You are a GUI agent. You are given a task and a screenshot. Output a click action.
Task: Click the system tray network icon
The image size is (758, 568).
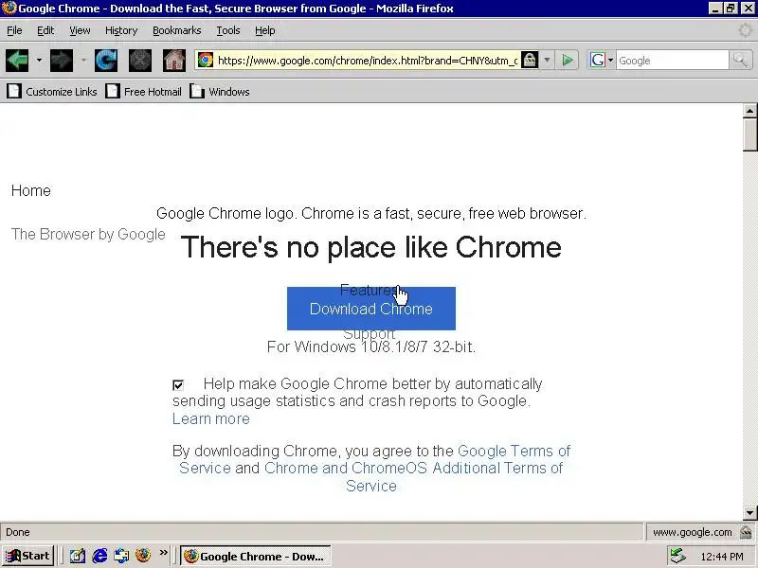coord(678,556)
